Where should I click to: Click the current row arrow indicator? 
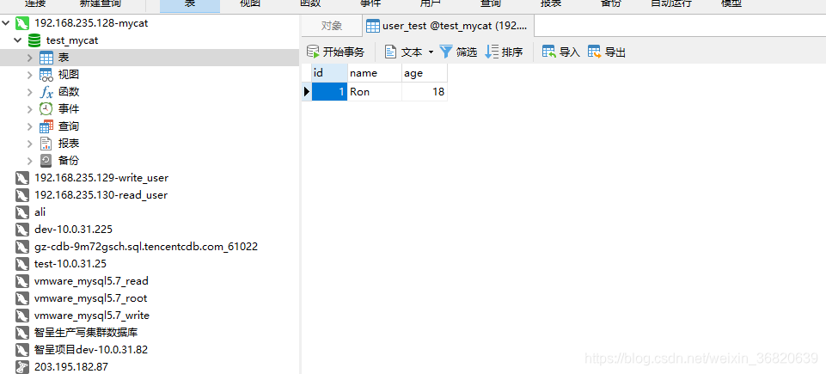(x=307, y=92)
